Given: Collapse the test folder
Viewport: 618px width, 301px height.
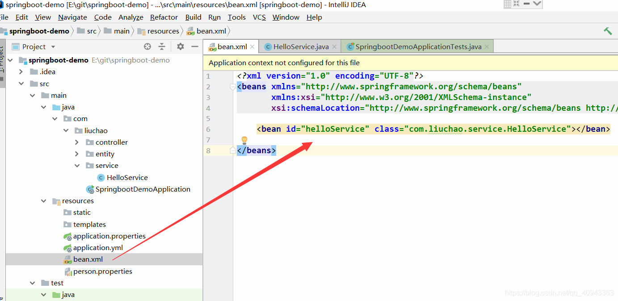Looking at the screenshot, I should click(x=32, y=283).
